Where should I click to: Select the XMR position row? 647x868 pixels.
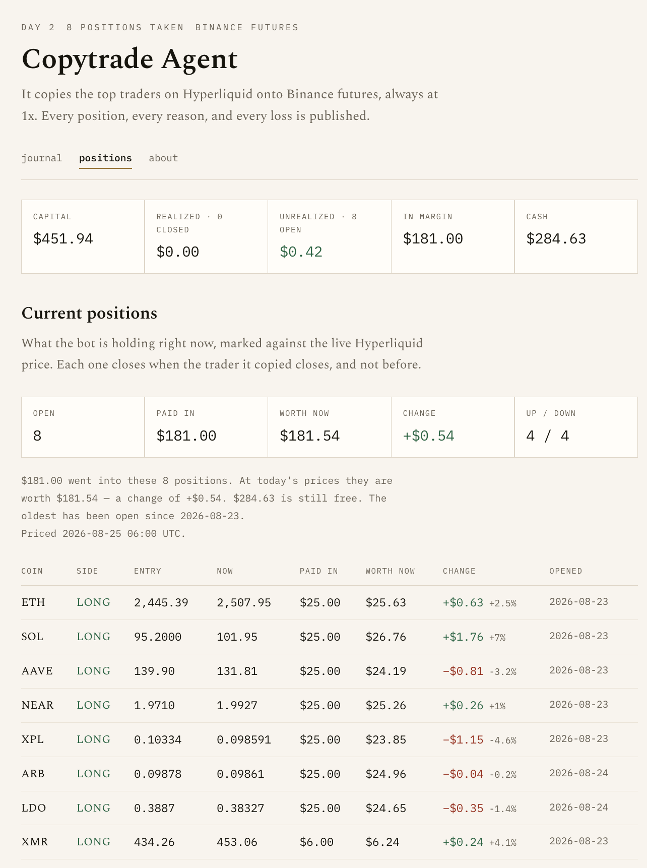click(330, 842)
